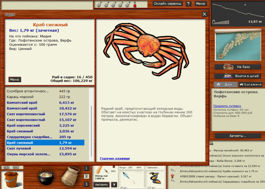Open the Меню dropdown at the top right
Image resolution: width=265 pixels, height=189 pixels.
pos(201,3)
